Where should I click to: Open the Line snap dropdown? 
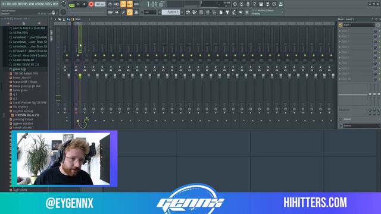[149, 12]
